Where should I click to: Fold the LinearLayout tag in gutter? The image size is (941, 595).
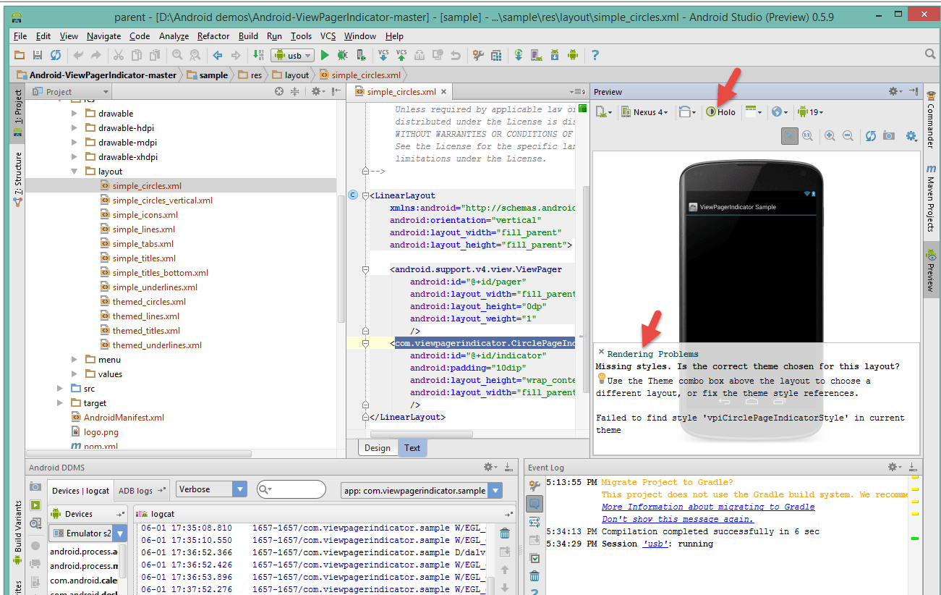tap(366, 195)
